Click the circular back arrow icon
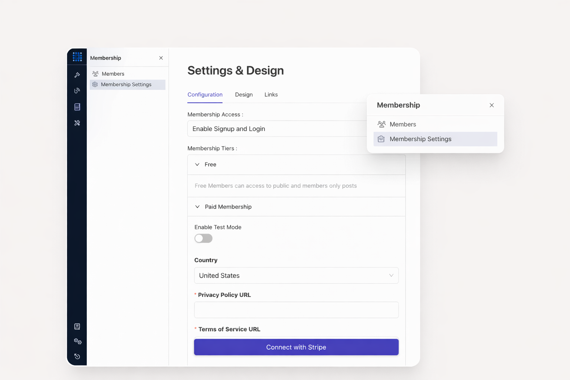570x380 pixels. tap(77, 357)
